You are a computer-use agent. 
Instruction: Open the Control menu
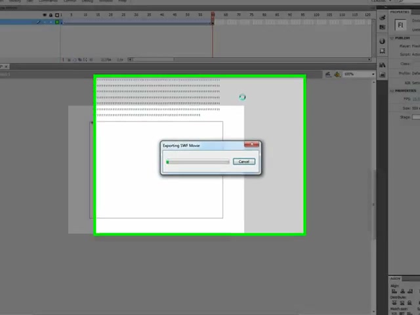point(70,1)
